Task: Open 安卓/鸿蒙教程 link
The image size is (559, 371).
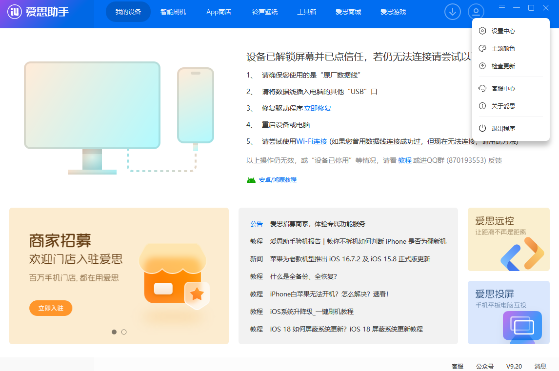Action: [x=278, y=180]
